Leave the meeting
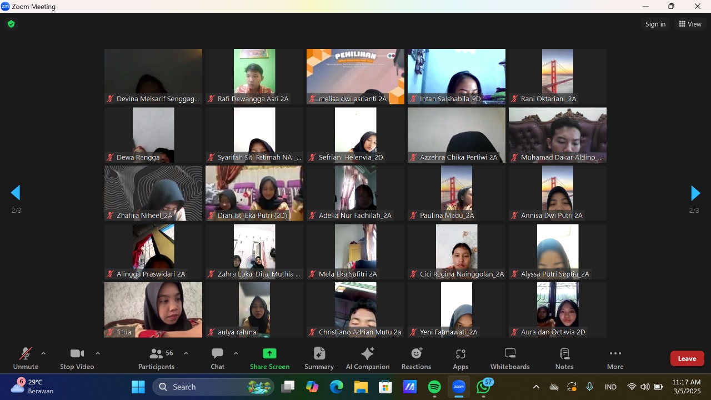Screen dimensions: 711x400 point(687,358)
